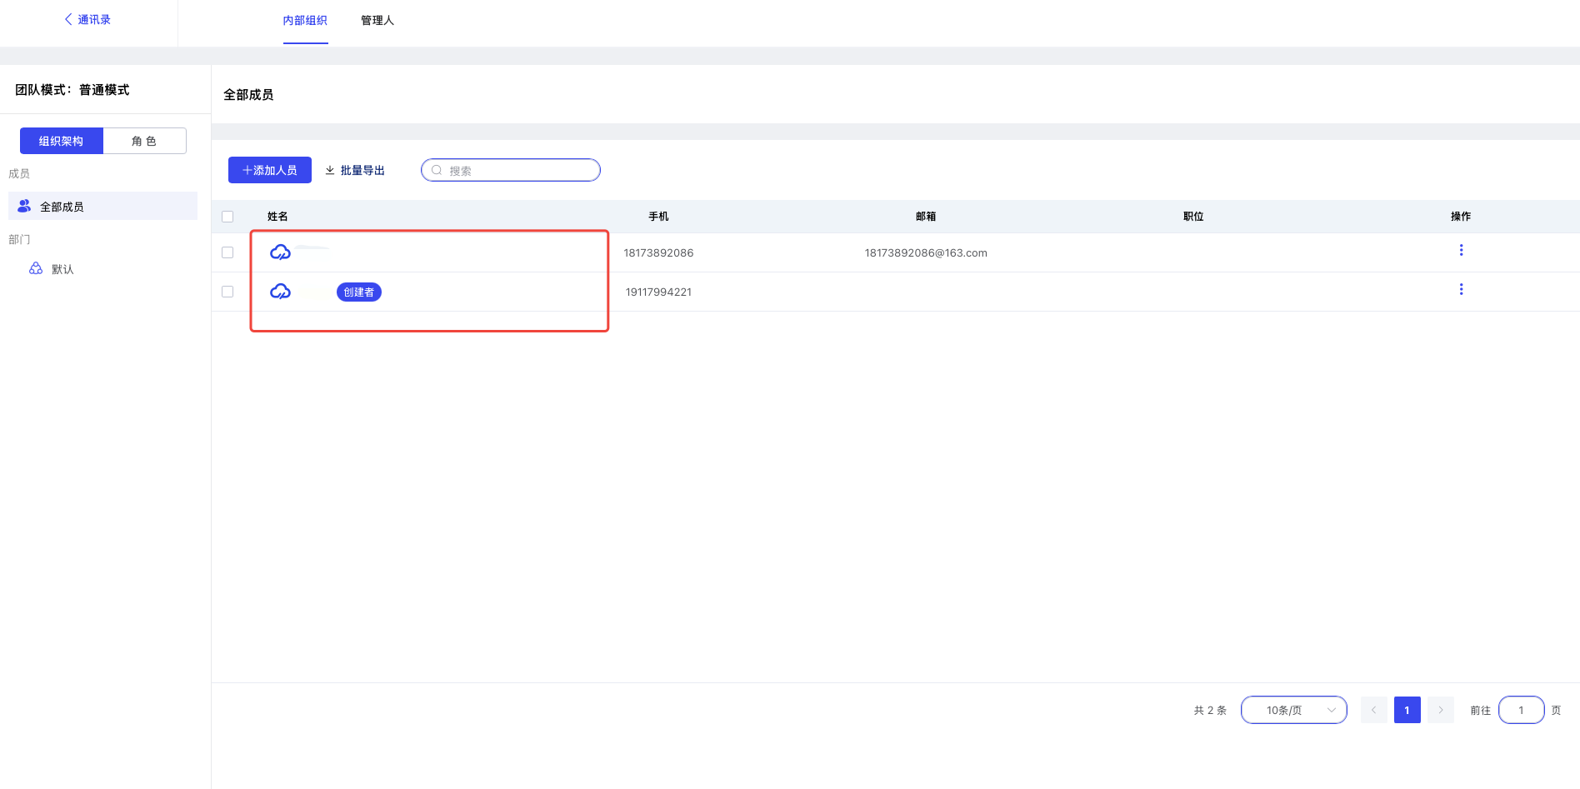Click the cloud avatar in first member row
Viewport: 1580px width, 789px height.
280,252
